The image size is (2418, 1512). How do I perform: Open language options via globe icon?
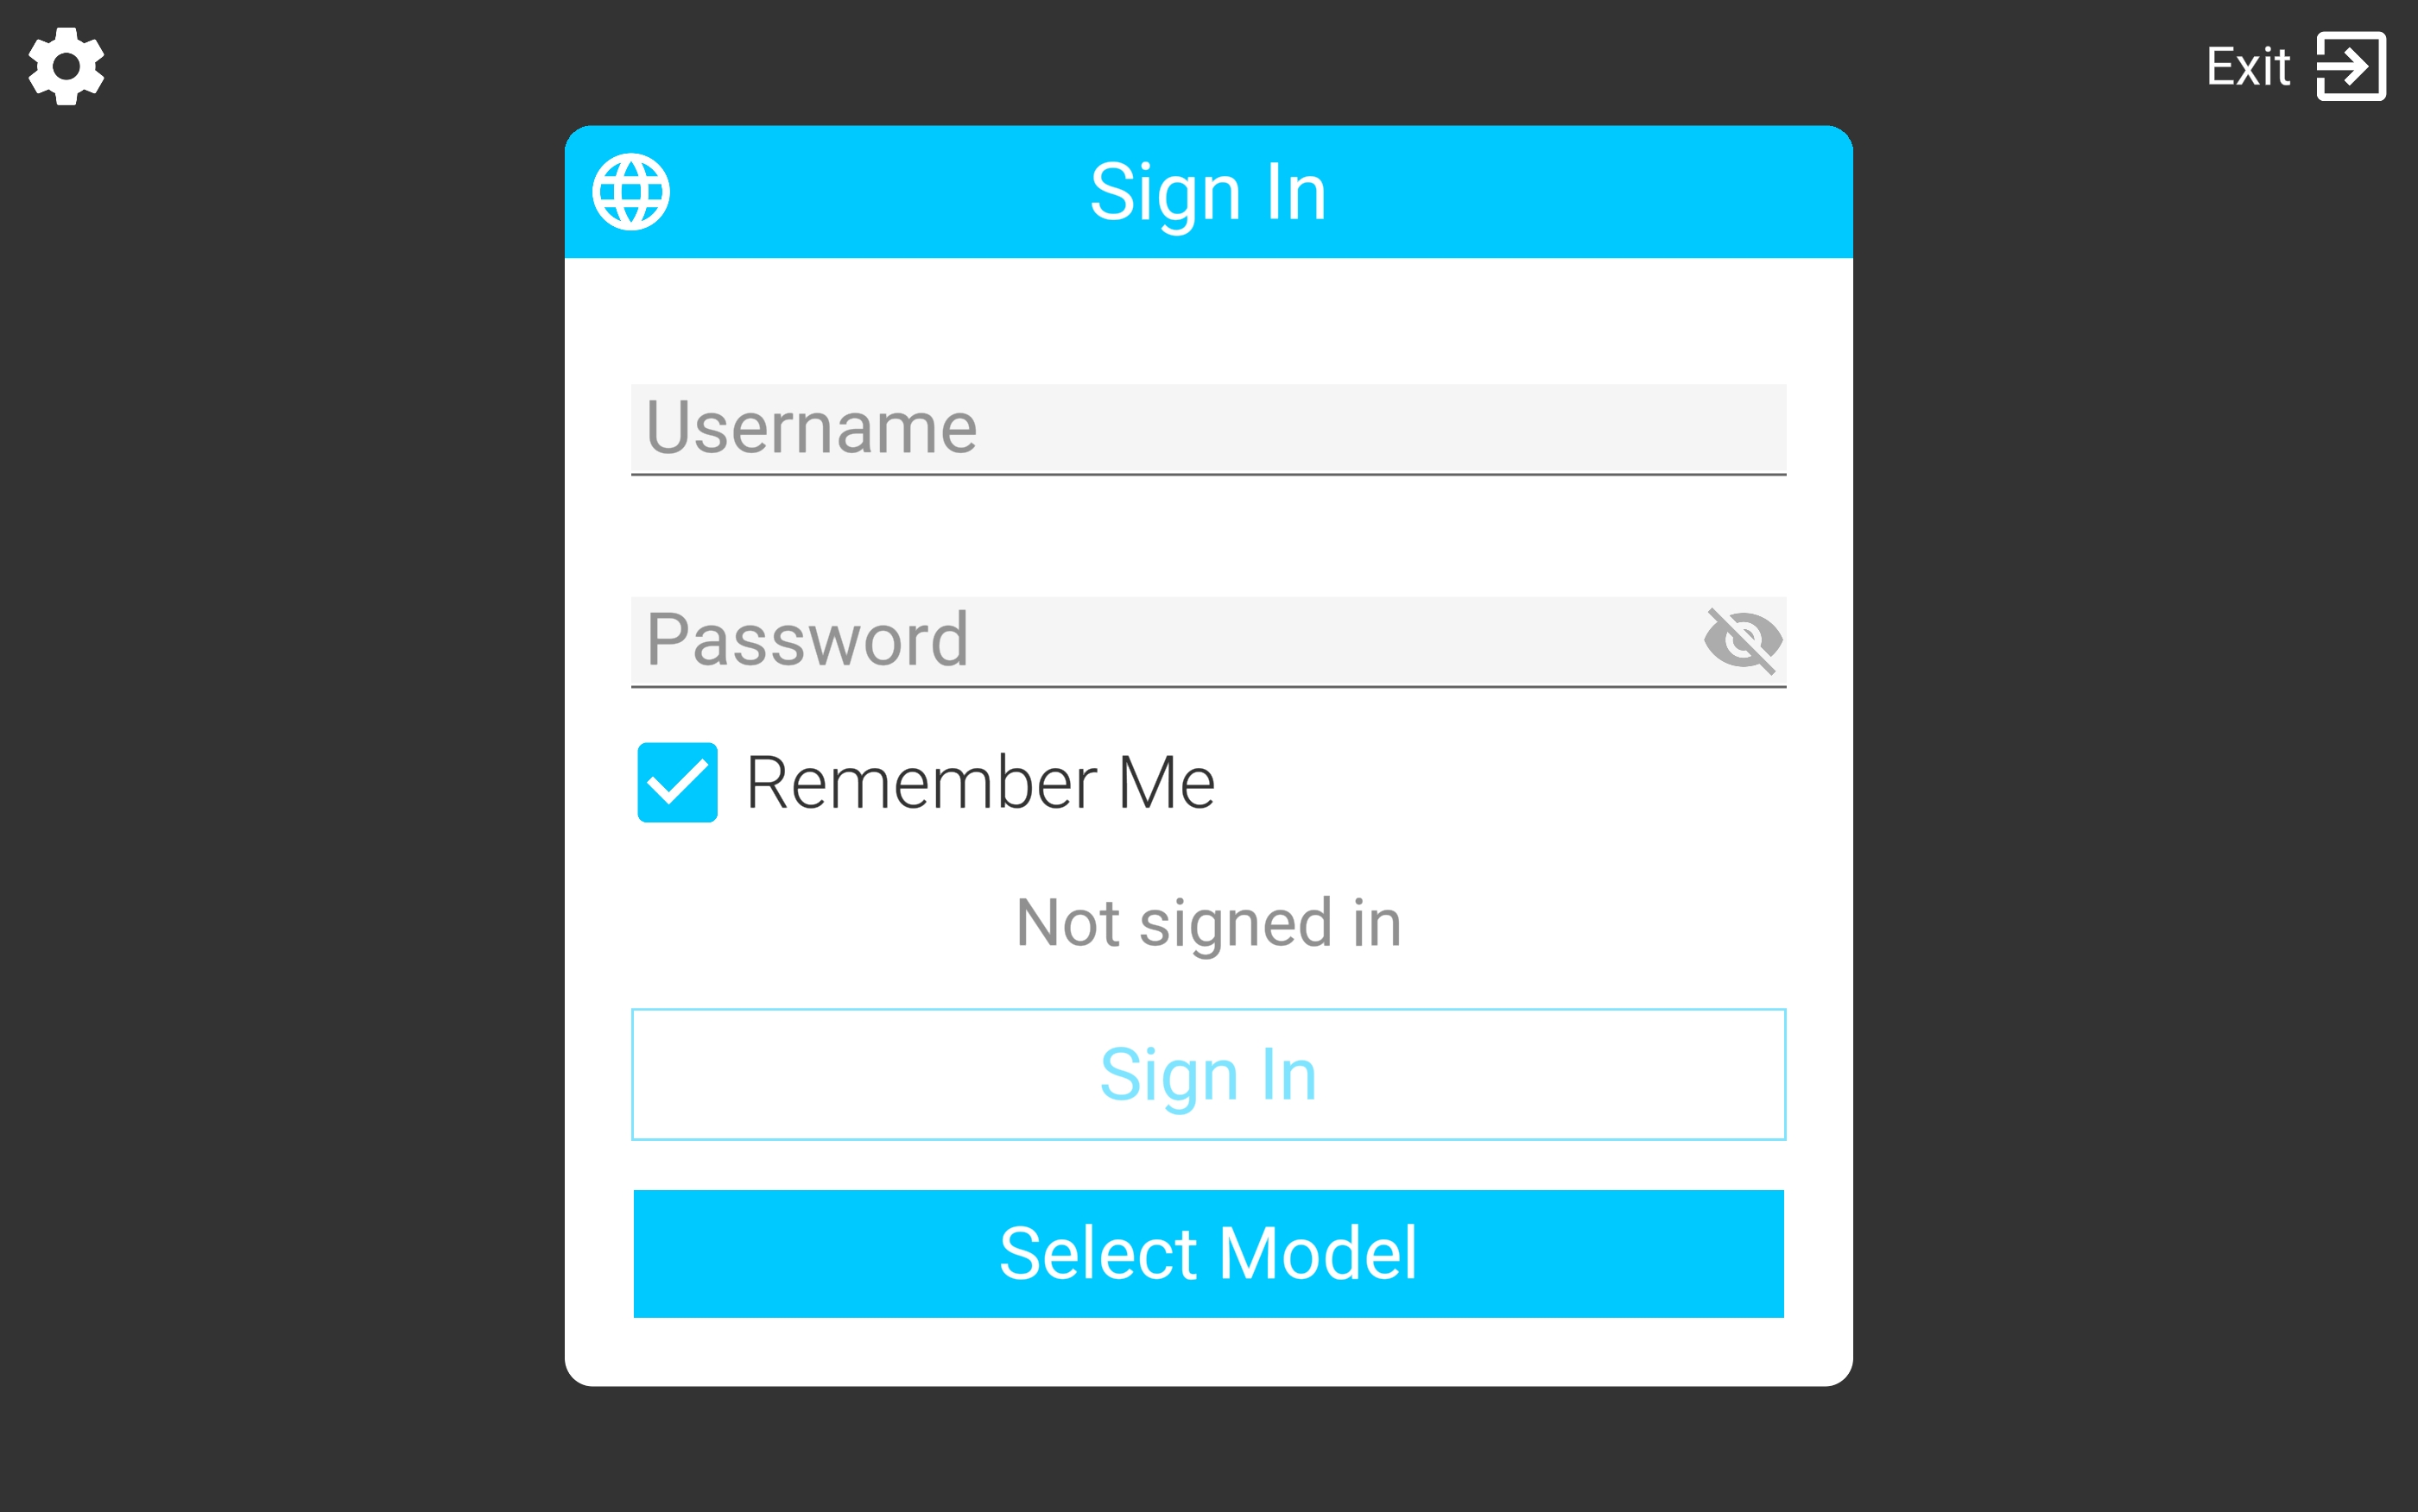[630, 192]
